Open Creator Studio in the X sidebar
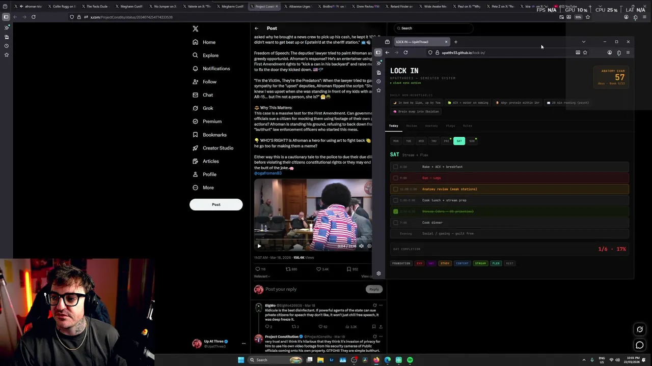Screen dimensions: 652x366 tap(213, 148)
